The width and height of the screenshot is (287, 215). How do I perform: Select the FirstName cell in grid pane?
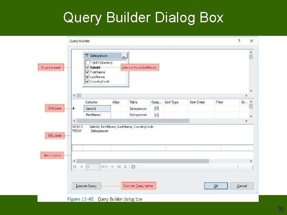tap(97, 115)
